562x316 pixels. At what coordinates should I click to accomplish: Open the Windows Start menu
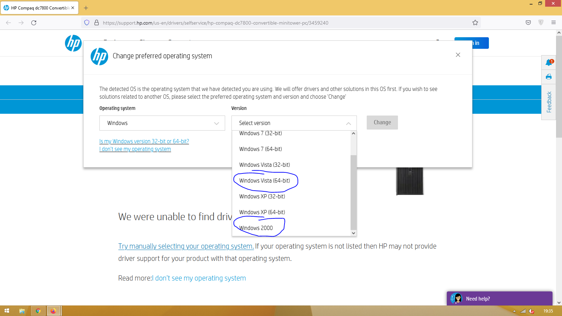[7, 311]
